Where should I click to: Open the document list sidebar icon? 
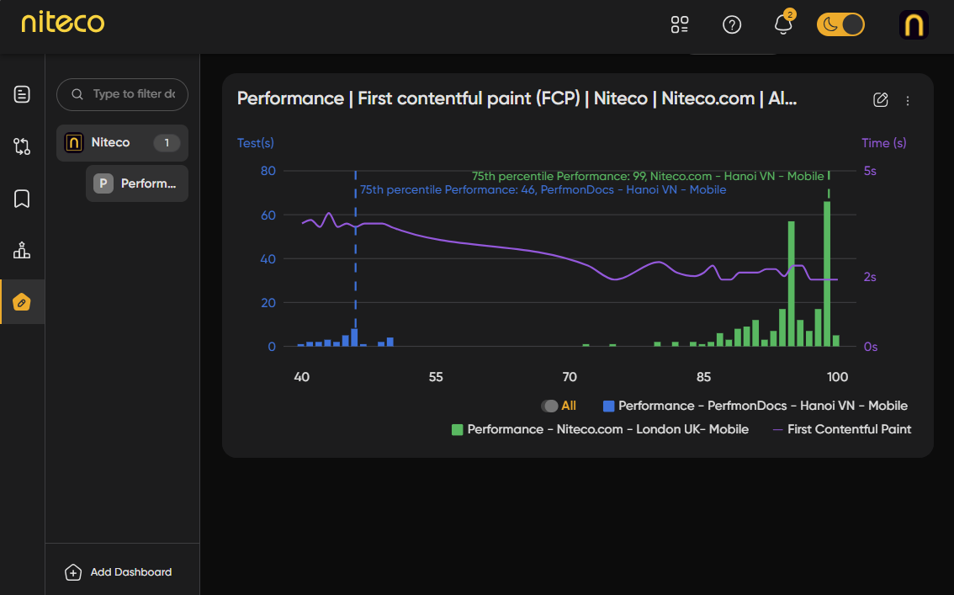point(22,94)
